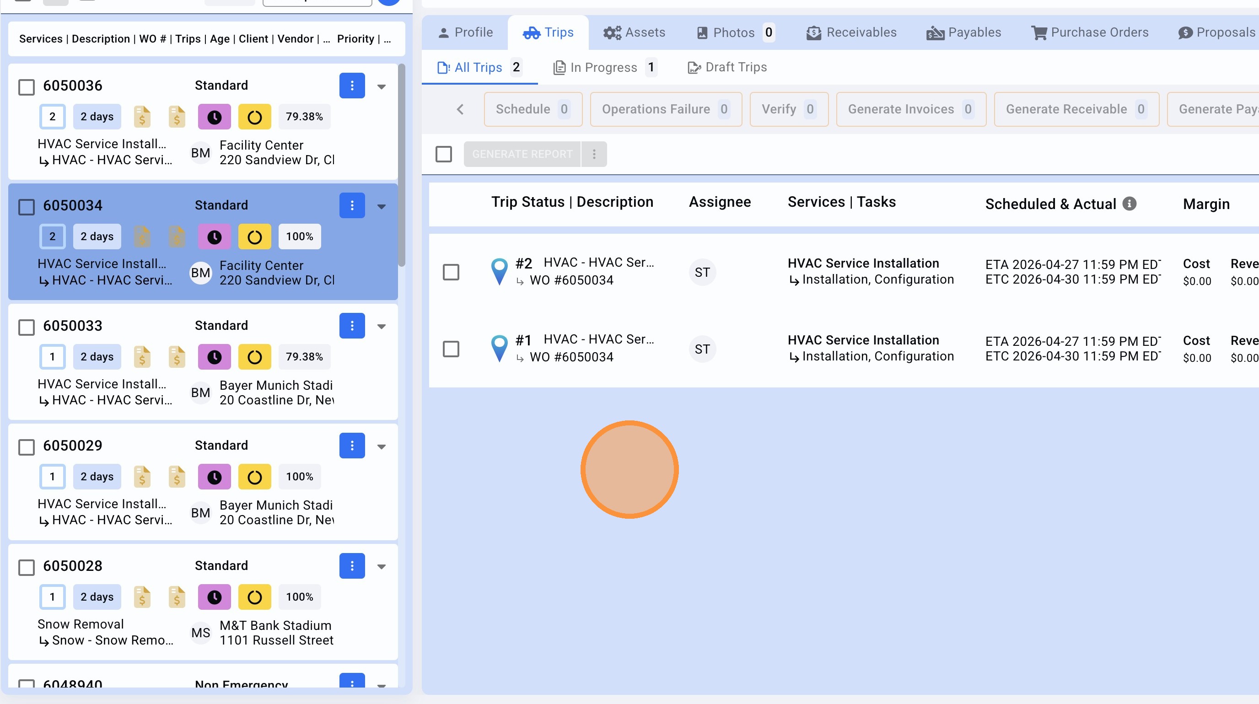Expand work order 6050033 dropdown arrow
Screen dimensions: 1259x704
pyautogui.click(x=382, y=326)
